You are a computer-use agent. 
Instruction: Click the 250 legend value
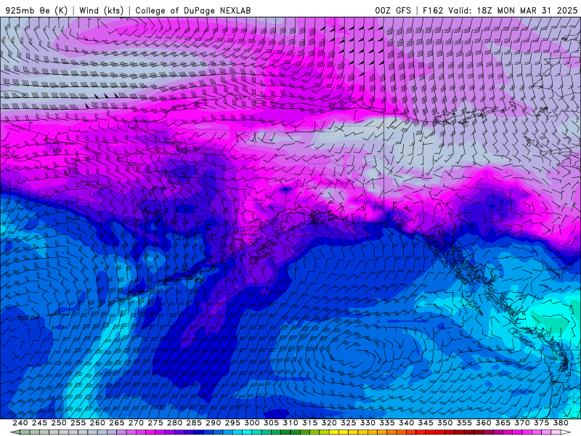(x=59, y=423)
